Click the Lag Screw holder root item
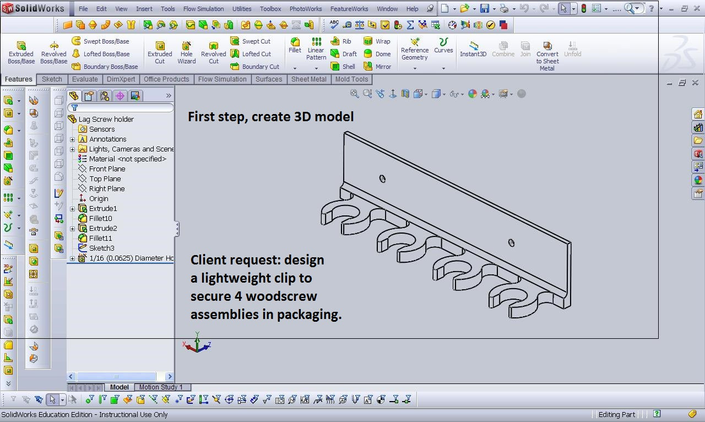This screenshot has height=422, width=705. tap(106, 120)
